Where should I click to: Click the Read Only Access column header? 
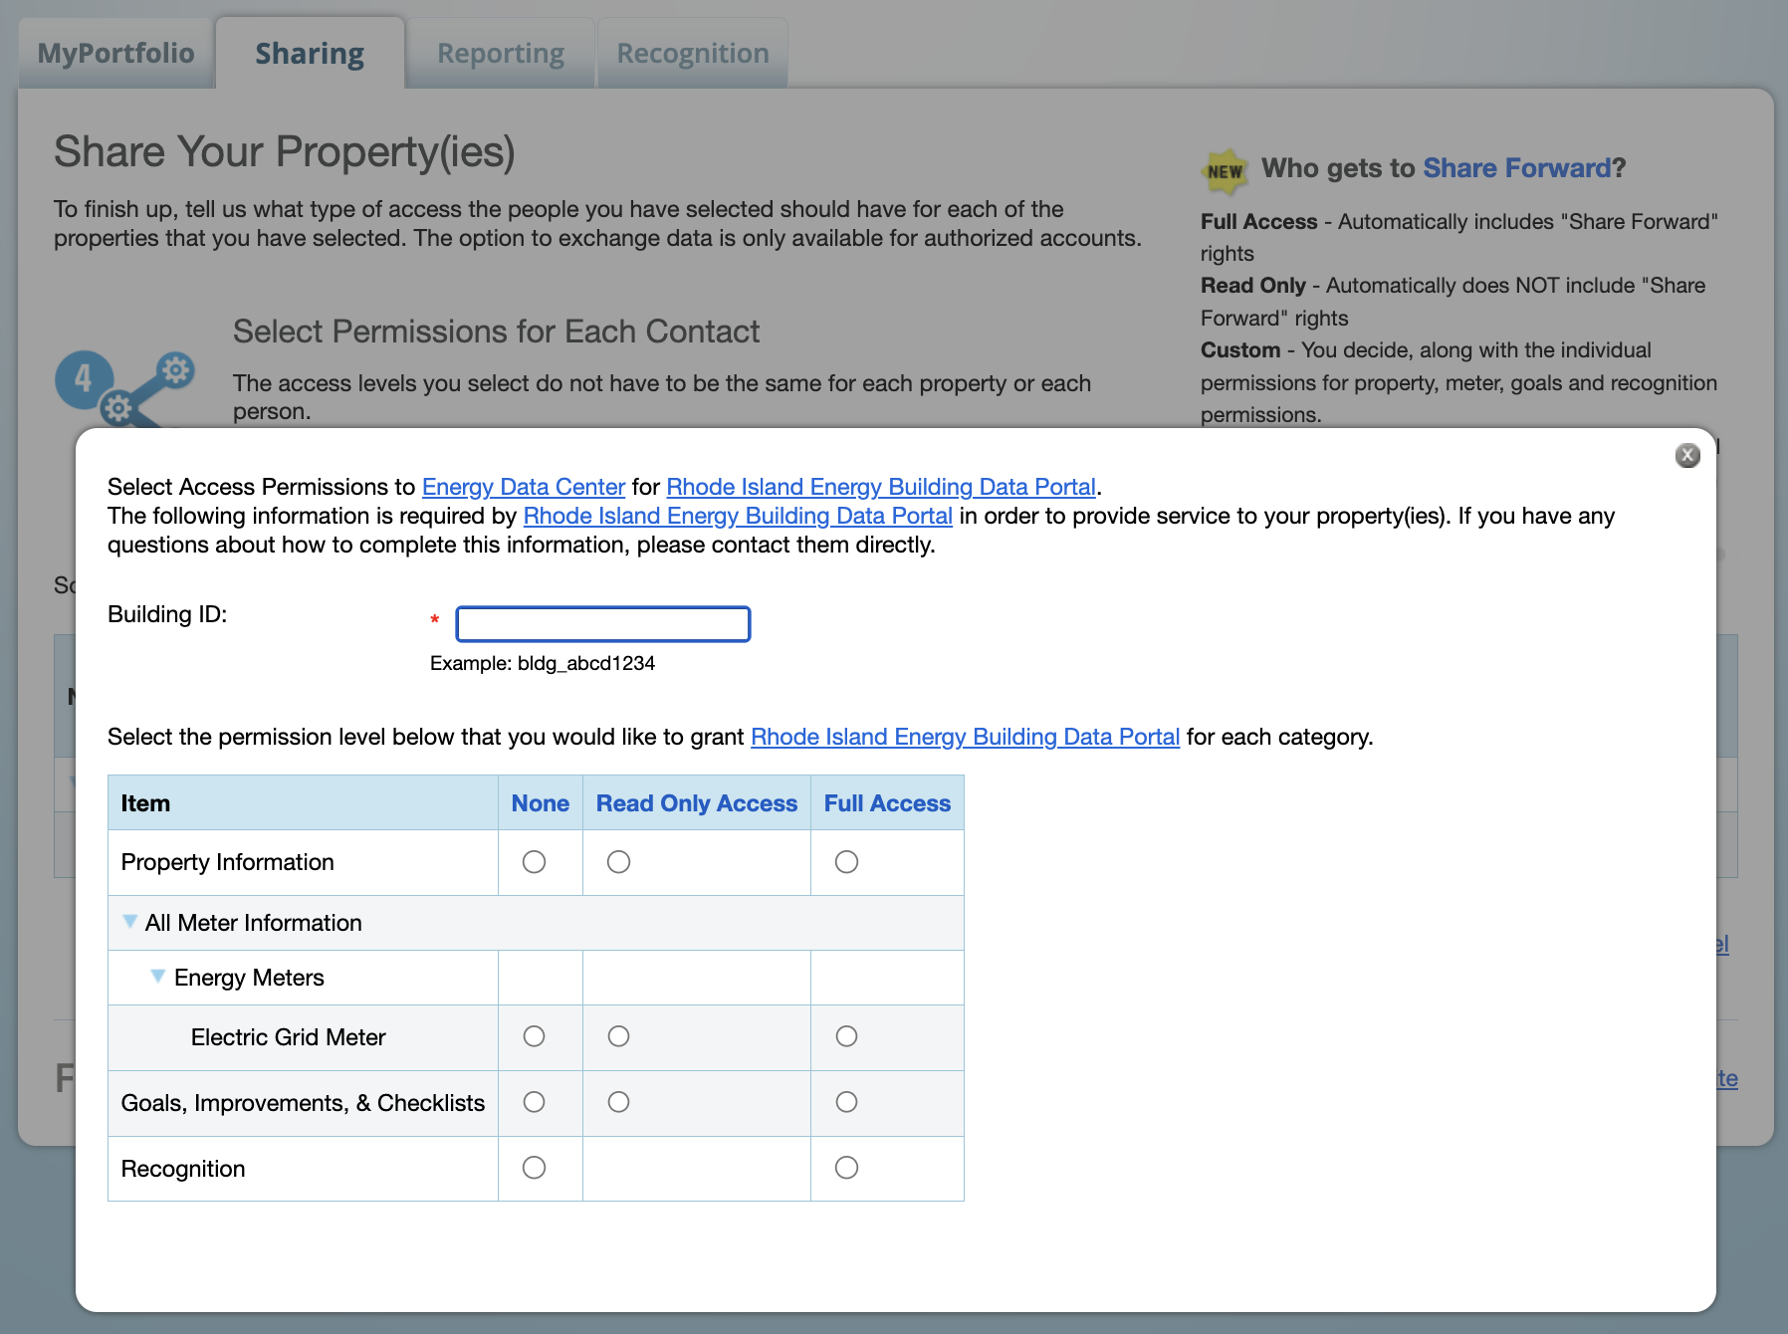(x=697, y=803)
